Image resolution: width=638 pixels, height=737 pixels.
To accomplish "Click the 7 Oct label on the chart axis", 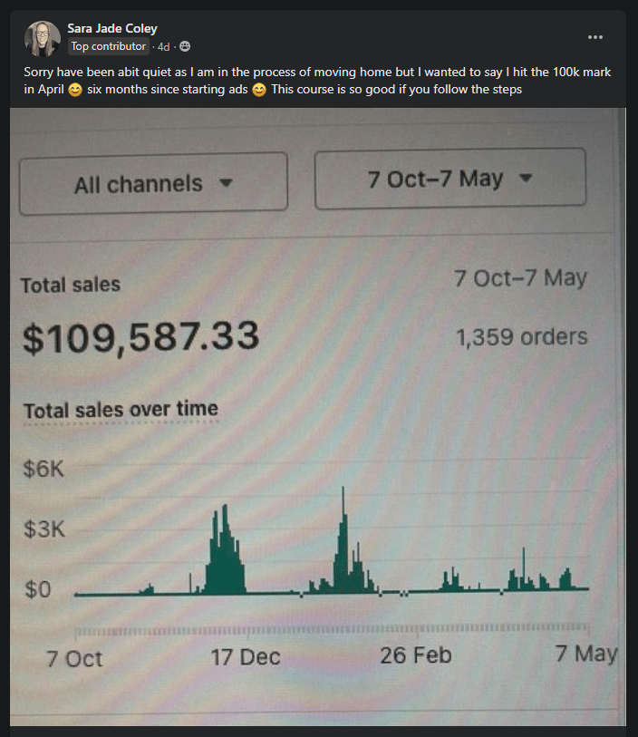I will click(x=75, y=657).
